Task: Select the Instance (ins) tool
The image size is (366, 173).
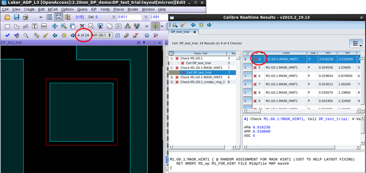Action: [44, 26]
